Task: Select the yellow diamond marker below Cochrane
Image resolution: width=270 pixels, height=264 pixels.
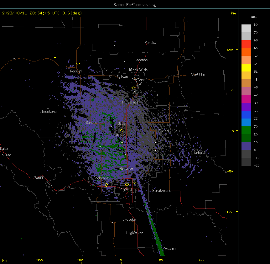Action: pos(106,185)
